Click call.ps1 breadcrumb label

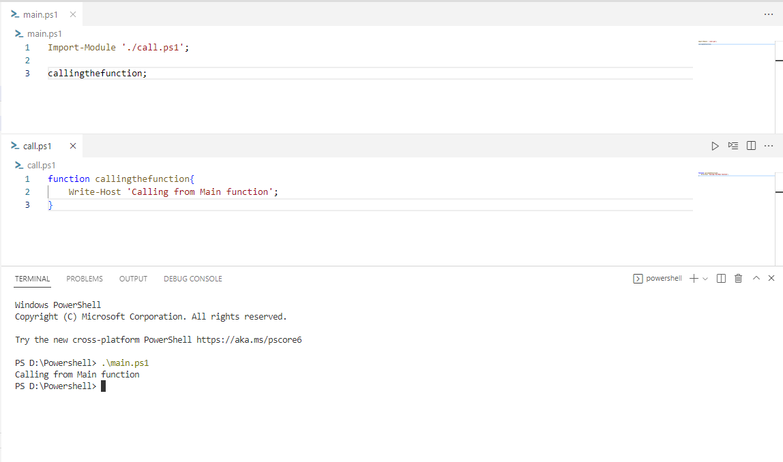tap(42, 165)
